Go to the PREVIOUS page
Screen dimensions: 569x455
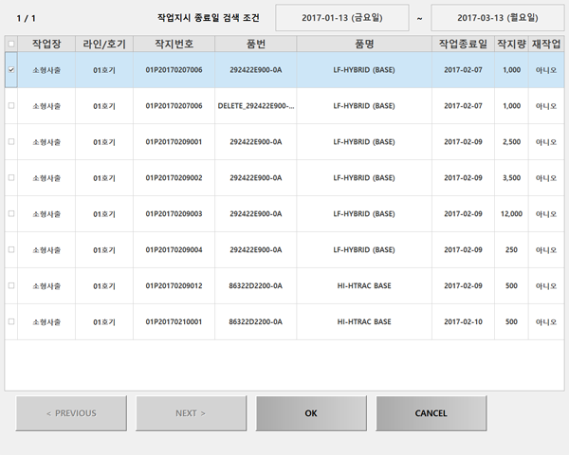[71, 413]
